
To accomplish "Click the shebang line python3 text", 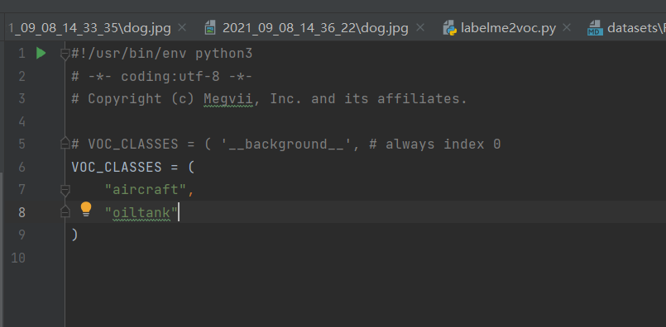I will (x=224, y=54).
